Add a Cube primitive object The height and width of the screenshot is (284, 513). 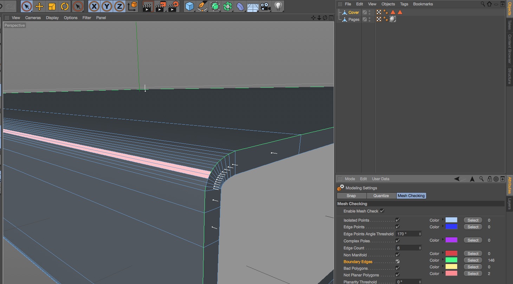coord(190,6)
